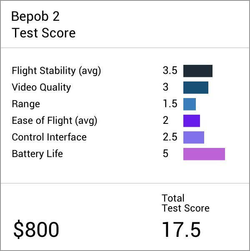Click the 1.5 Range score value

170,104
